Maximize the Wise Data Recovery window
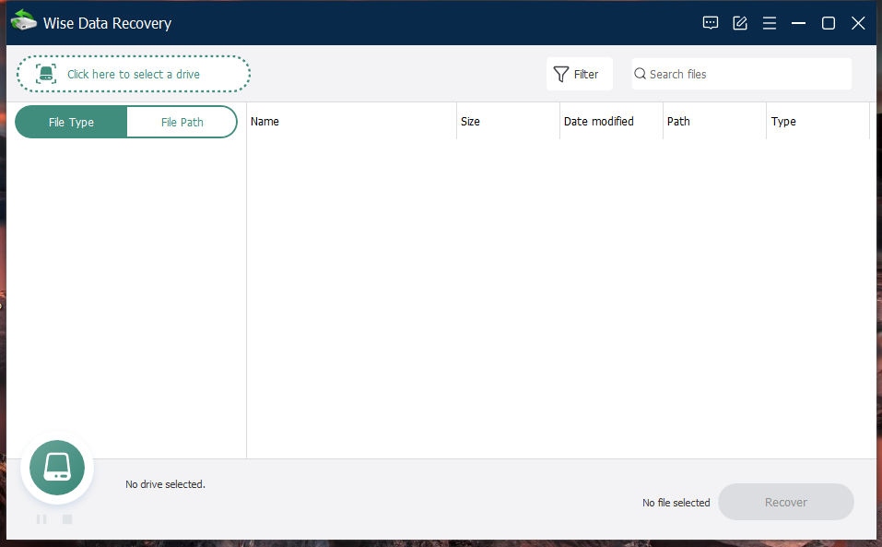Image resolution: width=882 pixels, height=547 pixels. pyautogui.click(x=829, y=23)
